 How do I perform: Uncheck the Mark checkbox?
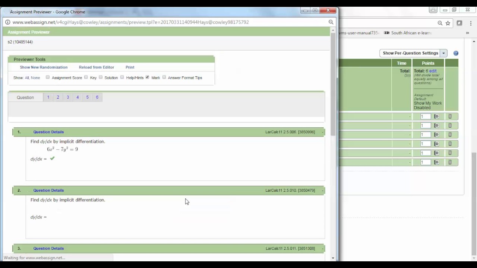tap(148, 77)
